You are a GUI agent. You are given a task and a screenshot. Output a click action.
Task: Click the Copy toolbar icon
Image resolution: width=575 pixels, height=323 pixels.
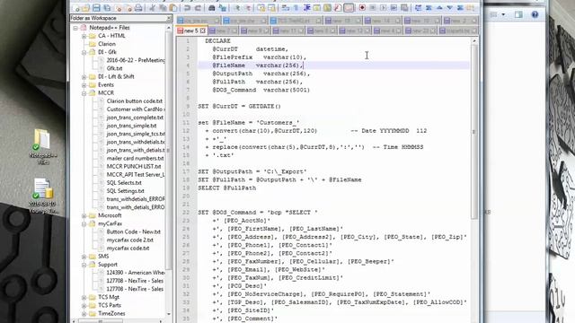pyautogui.click(x=164, y=8)
